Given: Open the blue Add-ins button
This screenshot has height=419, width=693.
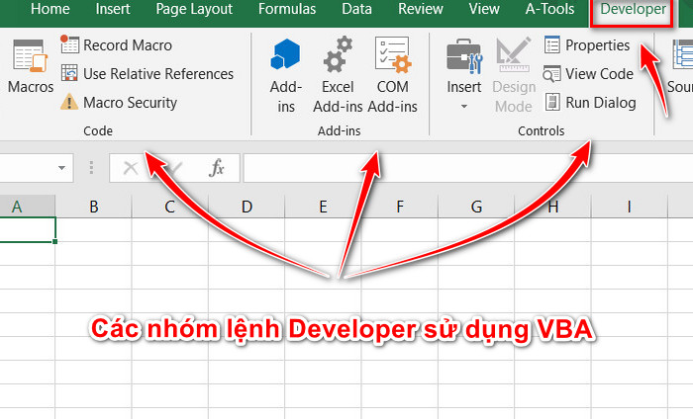Looking at the screenshot, I should click(285, 75).
